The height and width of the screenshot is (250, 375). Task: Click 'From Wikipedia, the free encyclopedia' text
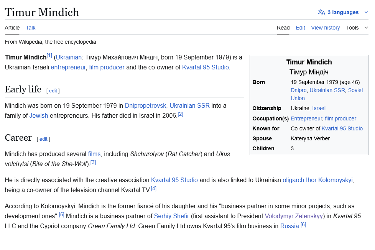51,42
